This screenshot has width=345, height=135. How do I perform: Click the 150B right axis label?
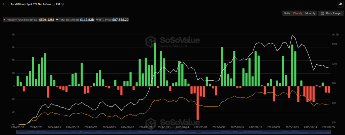pos(334,44)
